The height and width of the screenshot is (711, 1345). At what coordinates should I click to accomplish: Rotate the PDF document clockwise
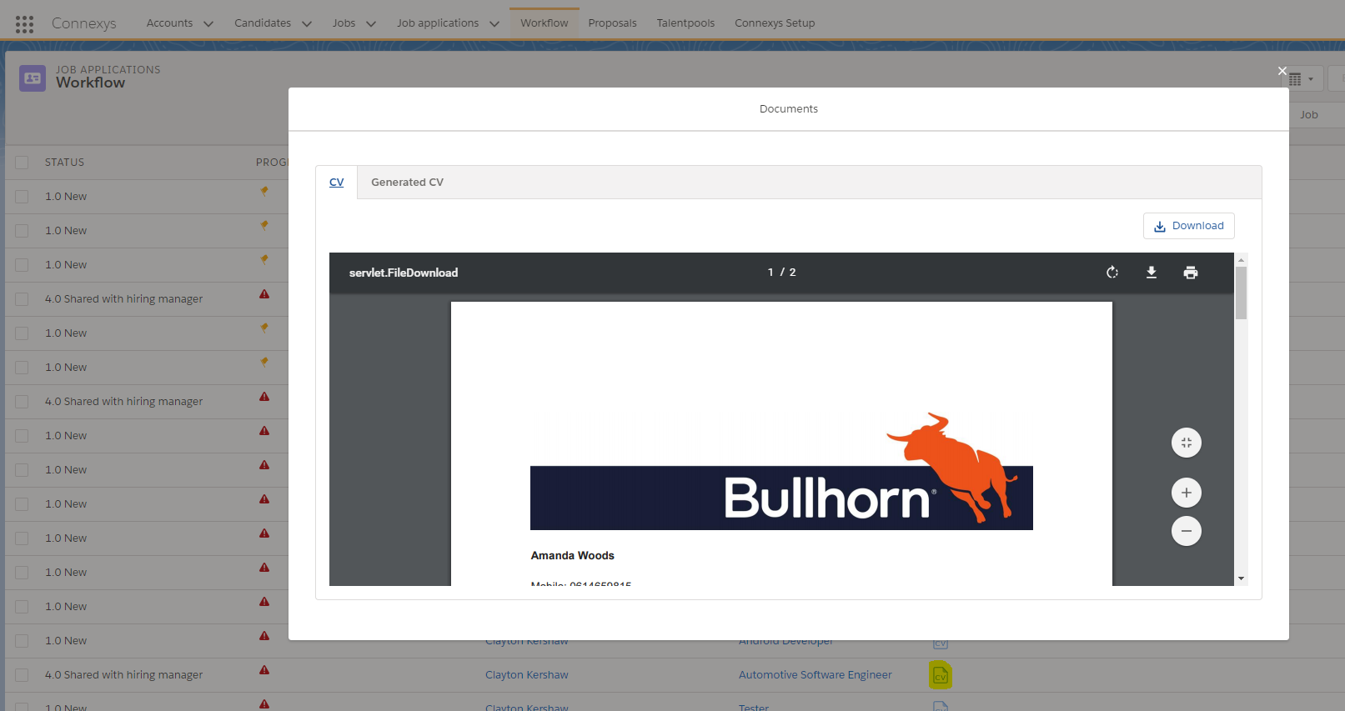1112,273
